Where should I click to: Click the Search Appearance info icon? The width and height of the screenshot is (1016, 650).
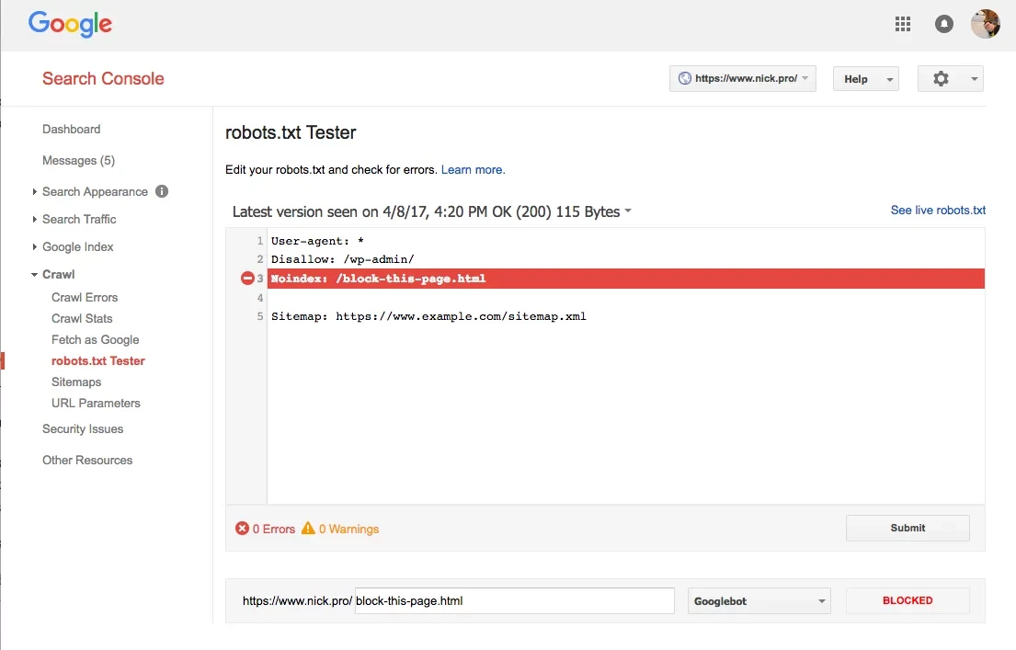pyautogui.click(x=162, y=191)
